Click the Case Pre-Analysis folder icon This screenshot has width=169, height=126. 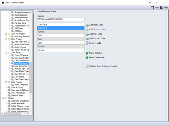pos(9,34)
